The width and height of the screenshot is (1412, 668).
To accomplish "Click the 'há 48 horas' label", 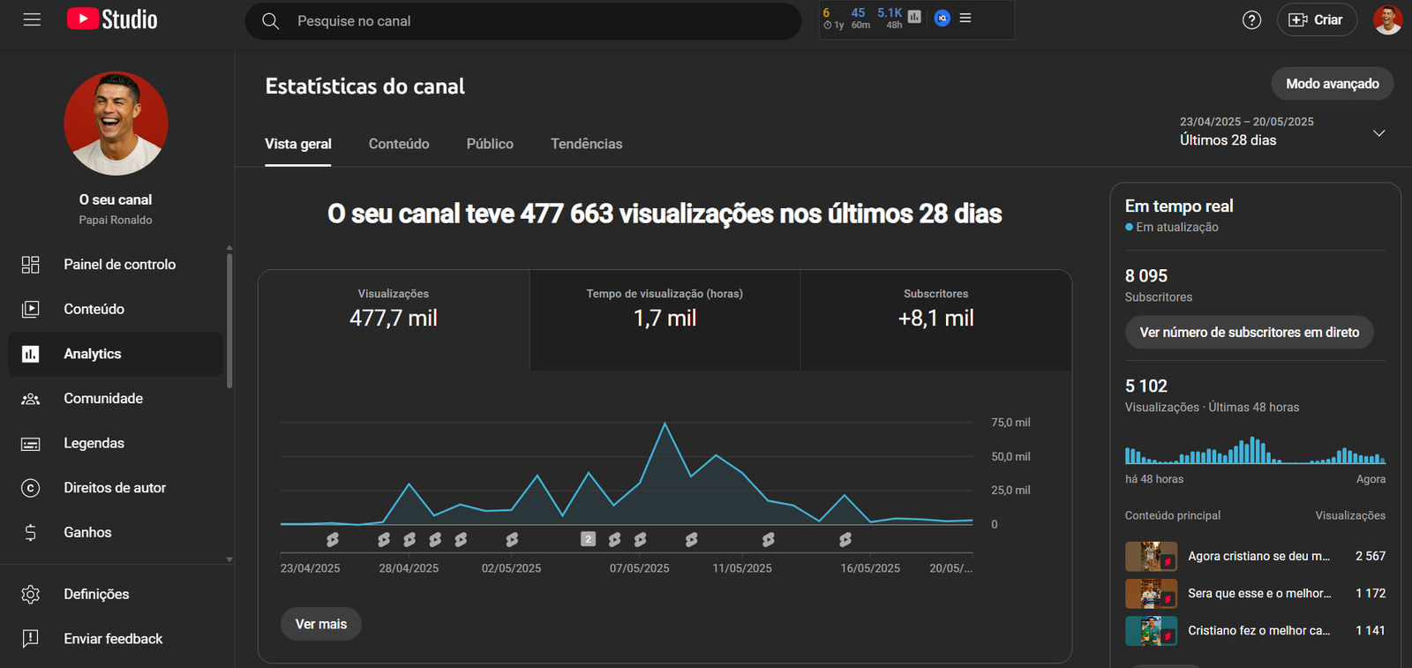I will click(1154, 479).
